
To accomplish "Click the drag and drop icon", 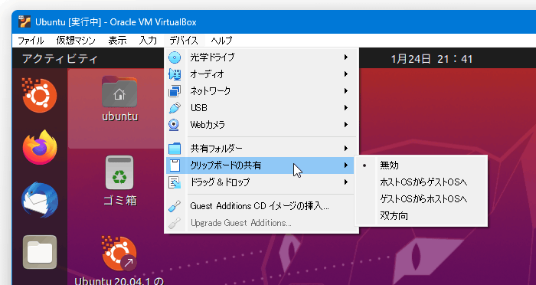I will [x=175, y=182].
